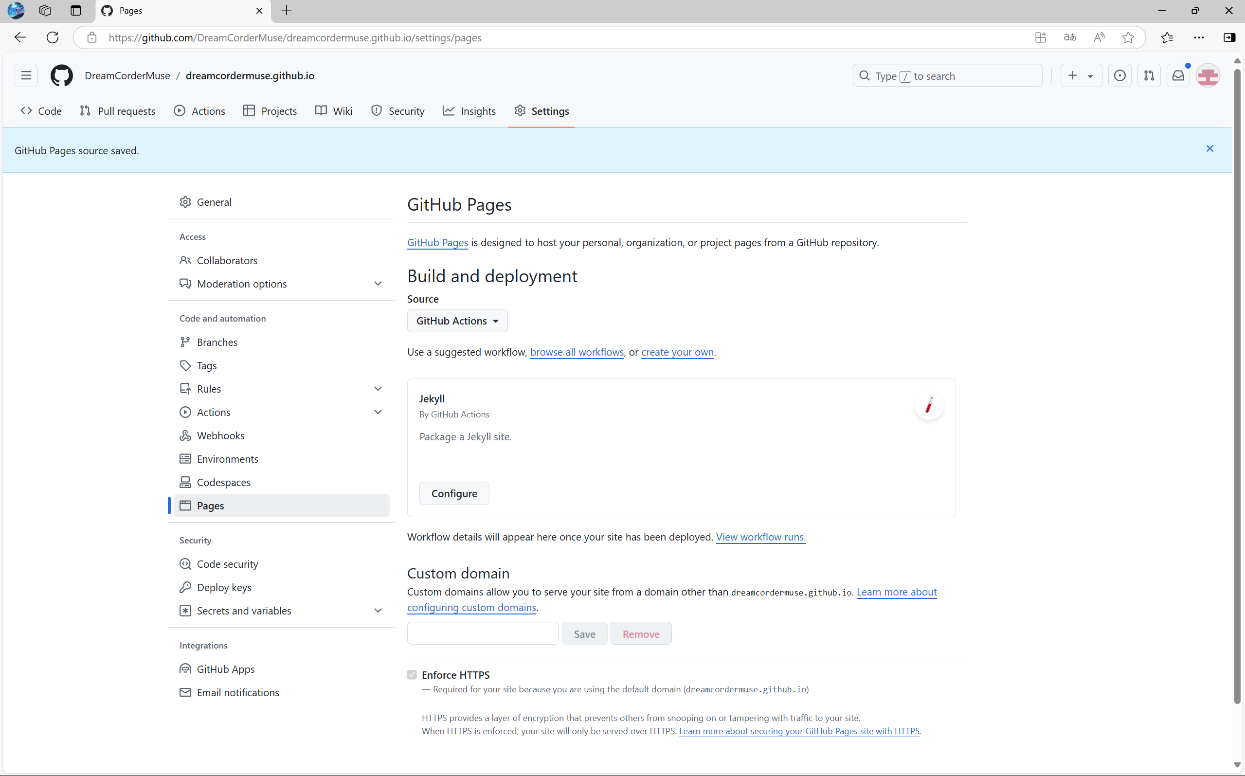Open the create new dropdown arrow
This screenshot has height=776, width=1245.
1090,76
